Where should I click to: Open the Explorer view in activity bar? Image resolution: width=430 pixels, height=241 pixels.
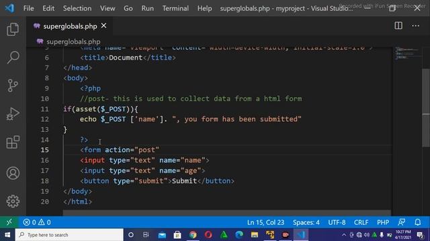(13, 29)
